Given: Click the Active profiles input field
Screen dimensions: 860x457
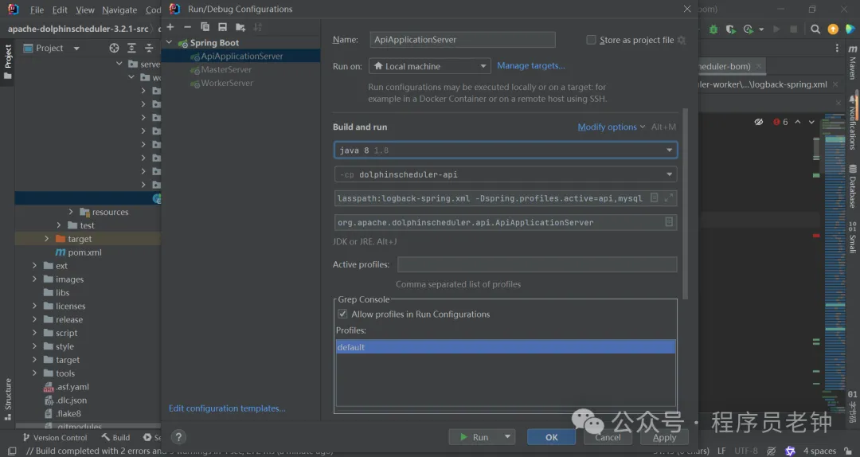Looking at the screenshot, I should pyautogui.click(x=537, y=264).
